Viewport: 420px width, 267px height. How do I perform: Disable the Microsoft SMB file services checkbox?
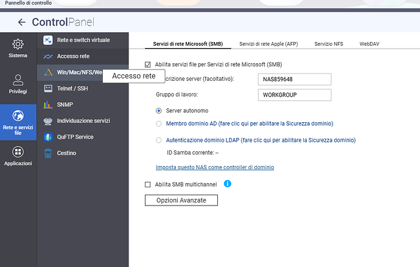click(x=148, y=64)
